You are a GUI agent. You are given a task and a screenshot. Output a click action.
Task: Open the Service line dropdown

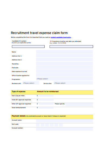point(73,83)
